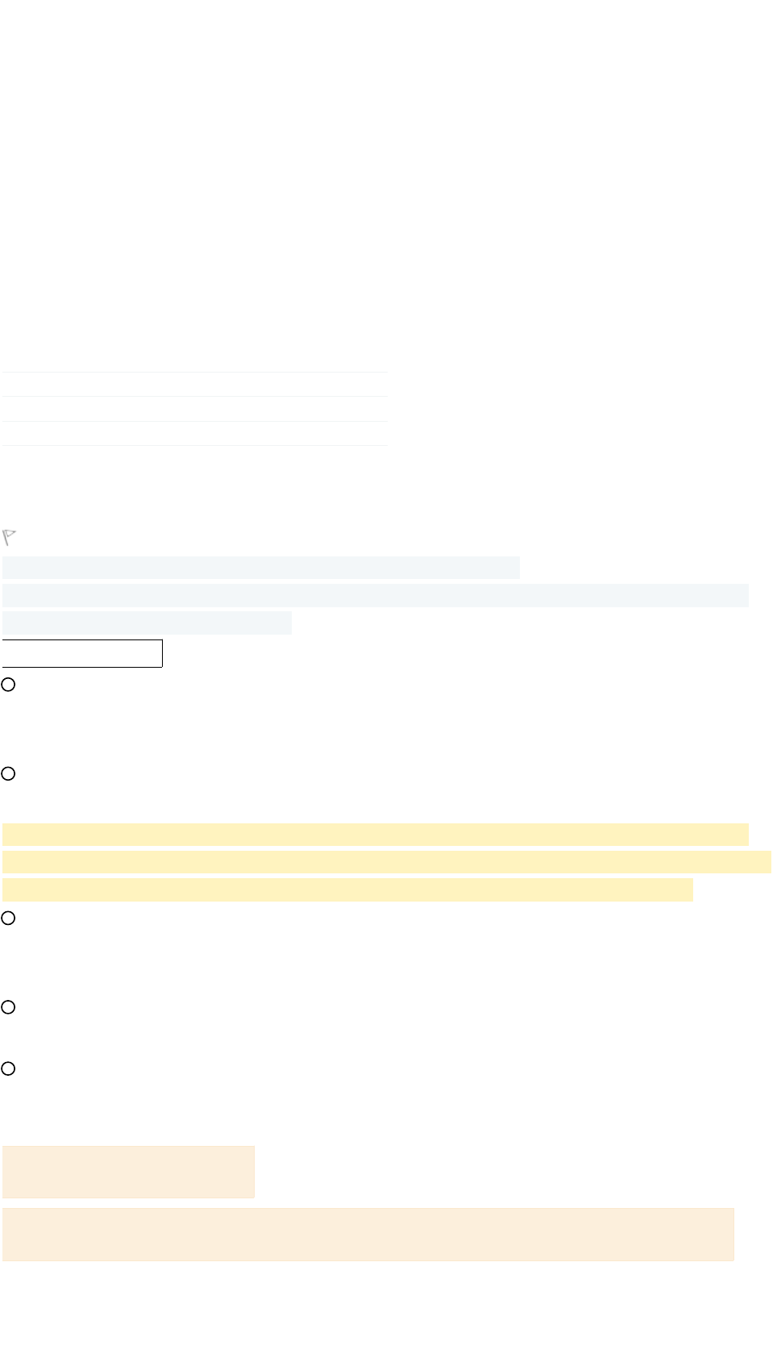Click the widest light-blue highlighted line
Viewport: 777px width, 1358px height.
point(376,595)
